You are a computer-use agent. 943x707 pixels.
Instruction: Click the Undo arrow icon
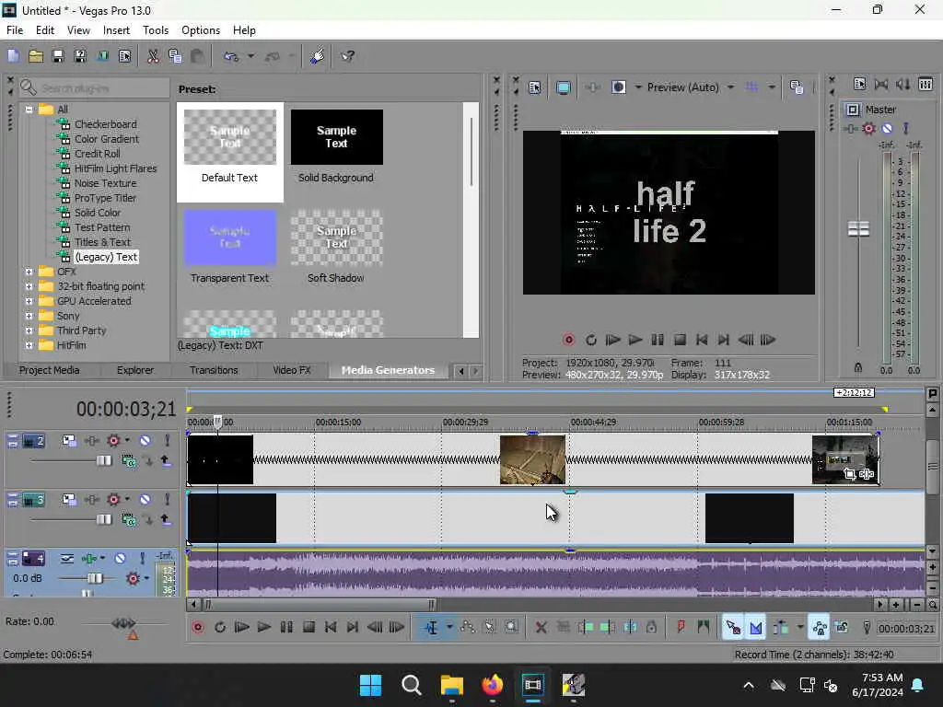coord(231,56)
